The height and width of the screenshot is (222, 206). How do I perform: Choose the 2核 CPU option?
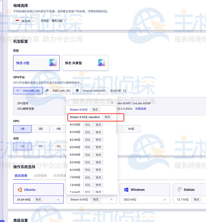pos(40,129)
